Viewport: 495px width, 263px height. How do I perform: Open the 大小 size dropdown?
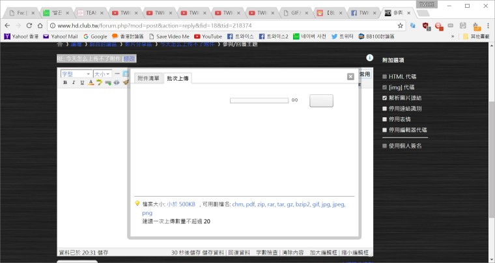point(103,74)
